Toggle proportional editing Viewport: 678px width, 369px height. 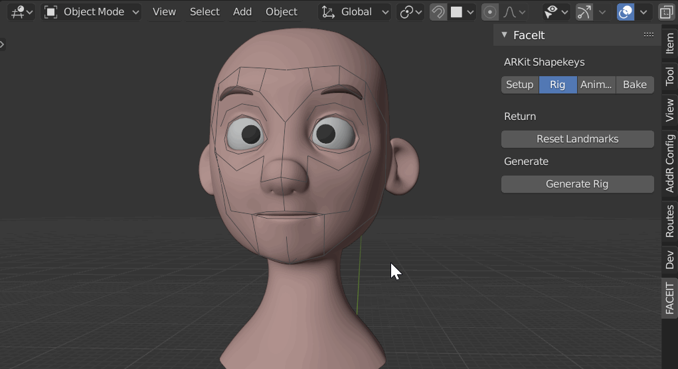pyautogui.click(x=490, y=12)
